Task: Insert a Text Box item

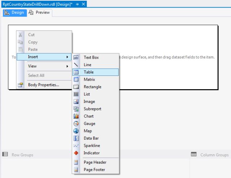Action: coord(96,58)
